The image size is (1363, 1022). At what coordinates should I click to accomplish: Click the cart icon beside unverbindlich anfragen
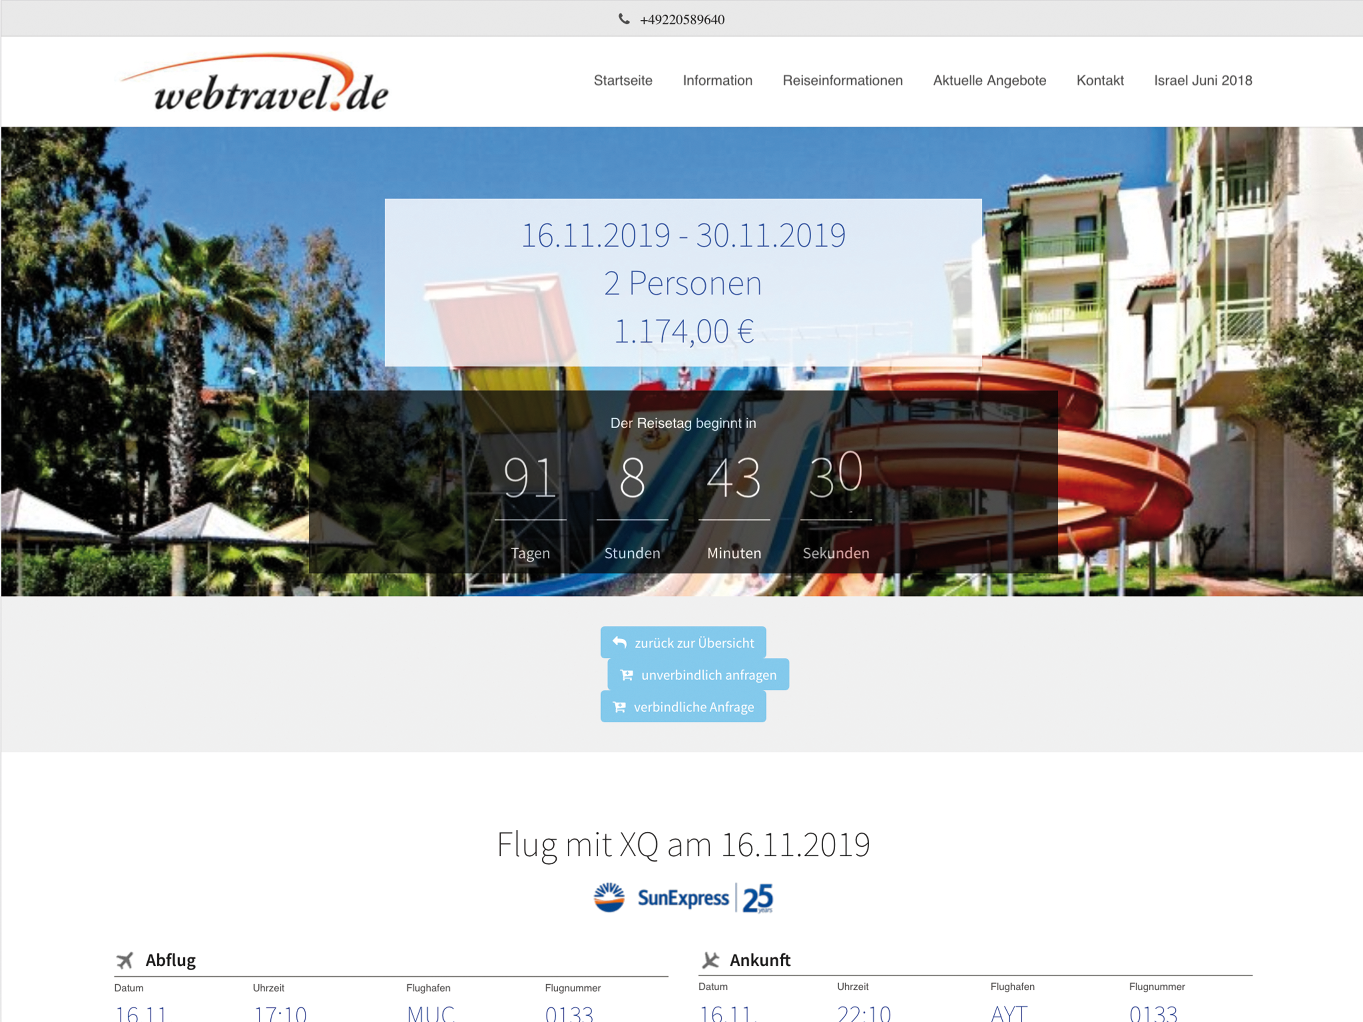pyautogui.click(x=626, y=675)
